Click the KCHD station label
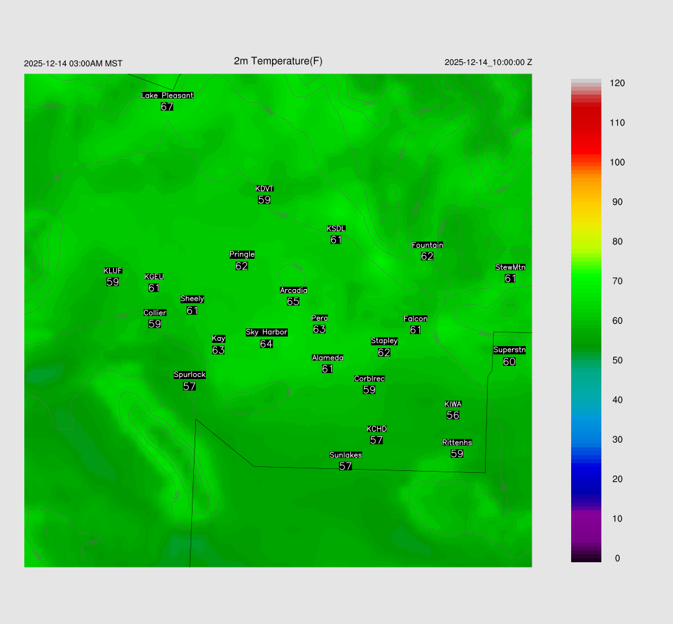 (377, 429)
